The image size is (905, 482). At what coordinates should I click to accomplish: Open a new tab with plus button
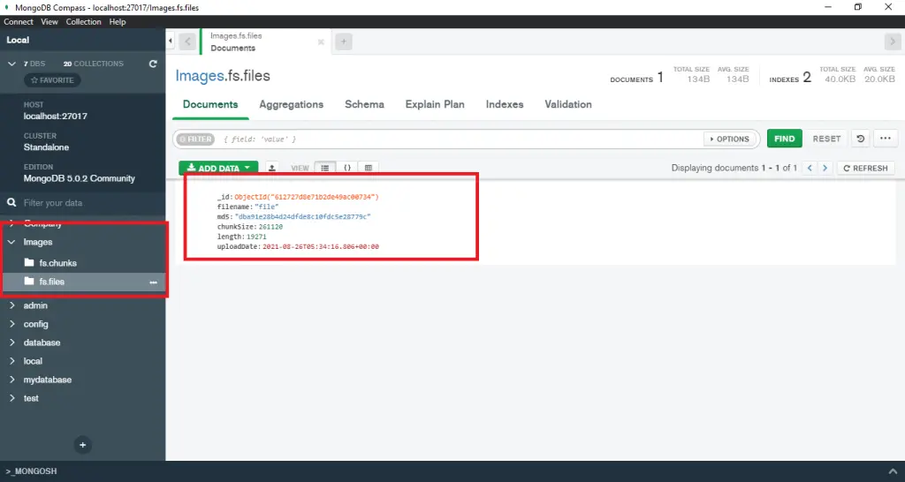344,41
